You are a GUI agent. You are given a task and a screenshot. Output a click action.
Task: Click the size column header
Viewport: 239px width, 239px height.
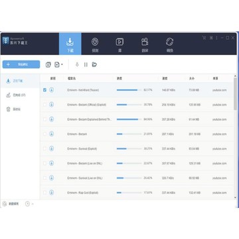pyautogui.click(x=192, y=78)
